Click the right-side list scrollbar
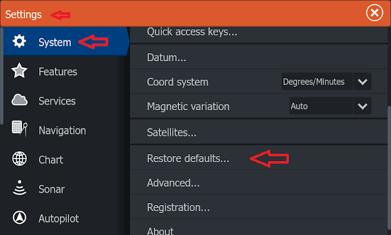Screen dimensions: 391x235 pos(389,168)
